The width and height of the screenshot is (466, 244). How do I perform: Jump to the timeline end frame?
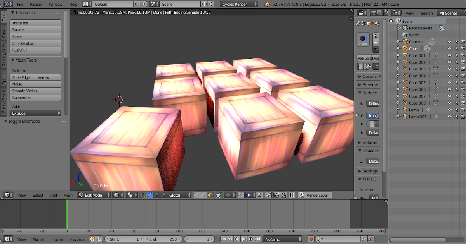(258, 239)
